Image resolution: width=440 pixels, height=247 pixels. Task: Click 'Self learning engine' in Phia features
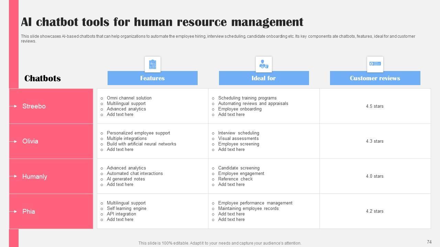126,209
